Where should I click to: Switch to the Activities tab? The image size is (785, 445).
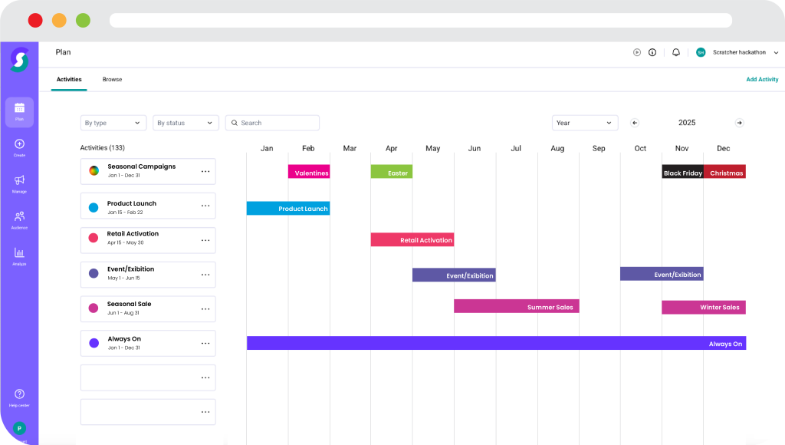click(x=69, y=79)
